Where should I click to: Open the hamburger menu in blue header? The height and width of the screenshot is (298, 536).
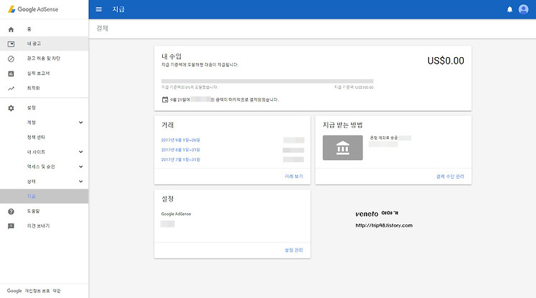(99, 9)
